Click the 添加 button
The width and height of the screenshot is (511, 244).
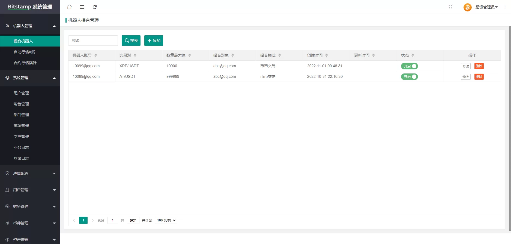point(154,41)
